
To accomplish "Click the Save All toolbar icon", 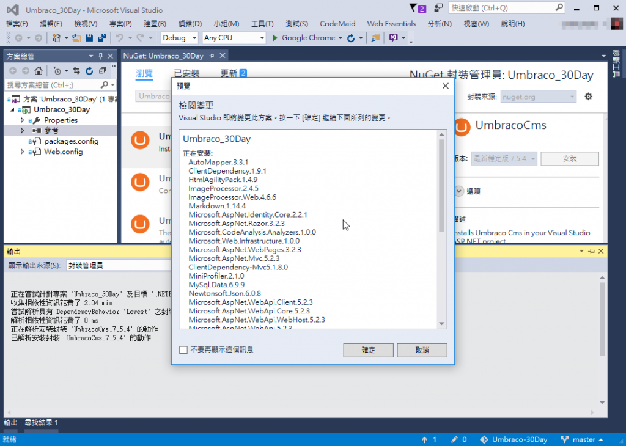I will [x=102, y=38].
